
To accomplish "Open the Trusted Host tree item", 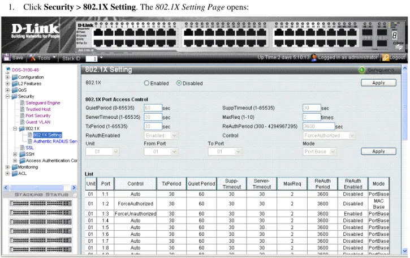I will 38,109.
